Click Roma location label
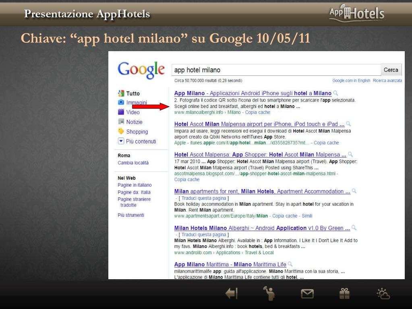The image size is (412, 309). click(x=124, y=156)
